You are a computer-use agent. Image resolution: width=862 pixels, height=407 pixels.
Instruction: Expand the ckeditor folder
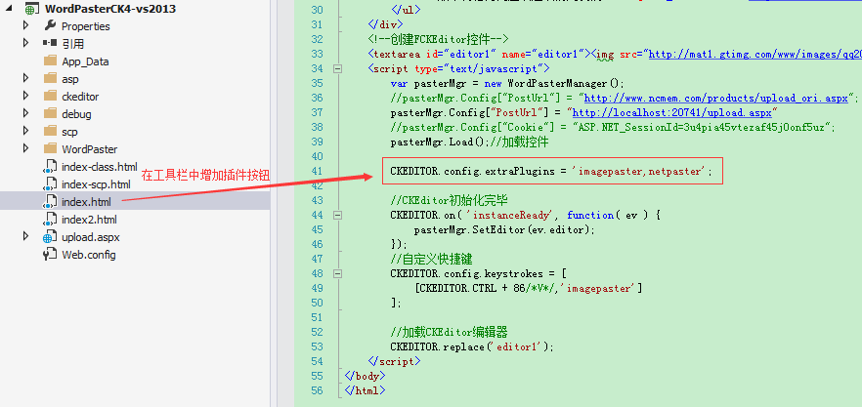(x=25, y=96)
